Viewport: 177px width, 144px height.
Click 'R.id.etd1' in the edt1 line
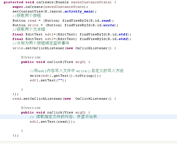point(117,34)
